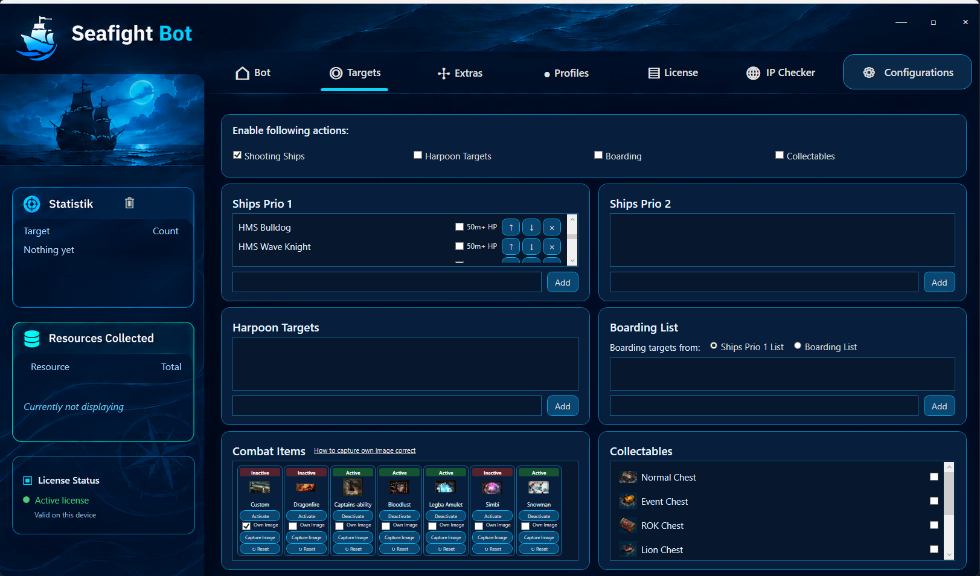
Task: Clear statistics with the trash icon
Action: (129, 203)
